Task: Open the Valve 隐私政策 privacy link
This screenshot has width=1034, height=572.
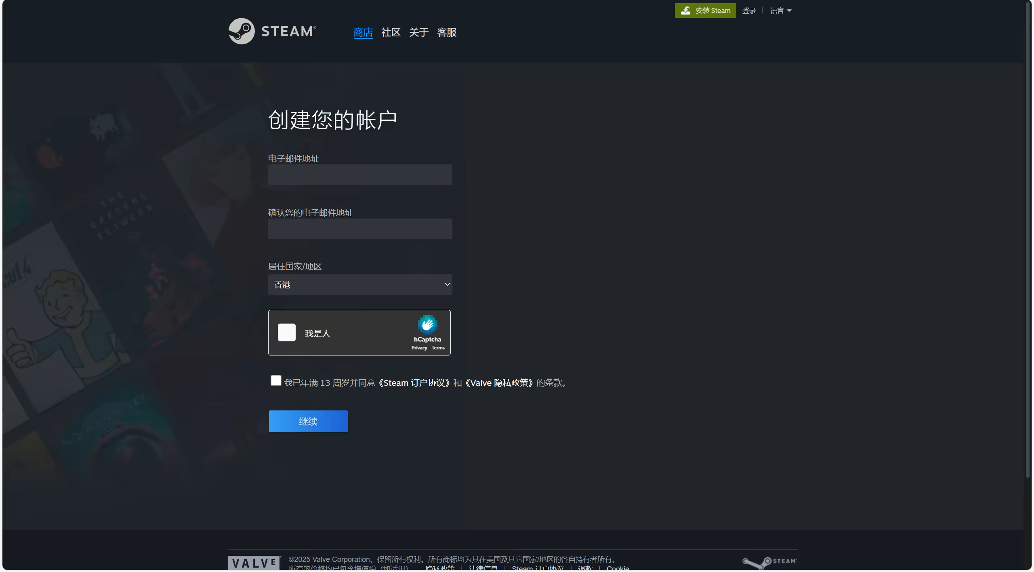Action: pyautogui.click(x=499, y=383)
